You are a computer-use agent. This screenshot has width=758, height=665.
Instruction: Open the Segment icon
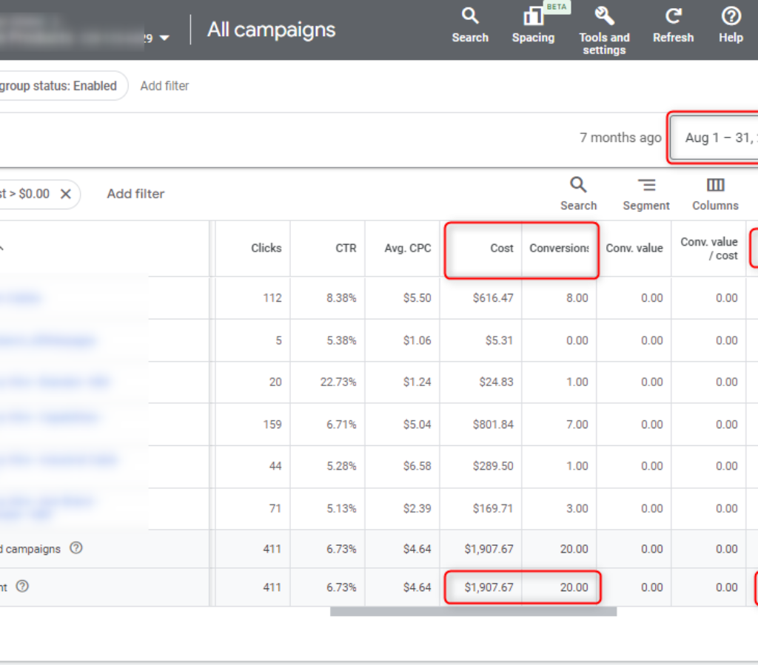[x=646, y=186]
